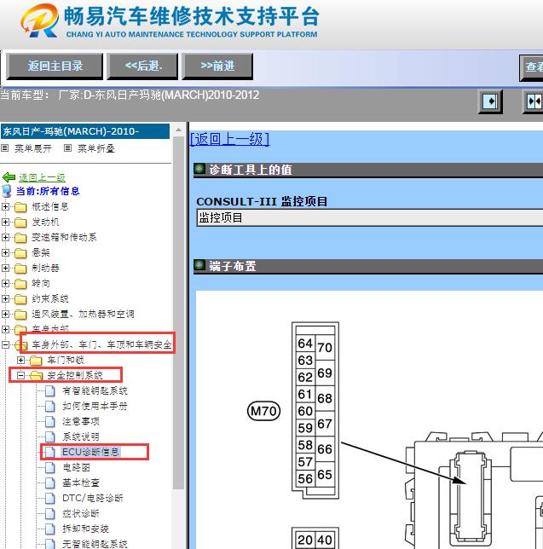Screen dimensions: 543x549
Task: Open 如何使用本手册 page
Action: coord(95,406)
